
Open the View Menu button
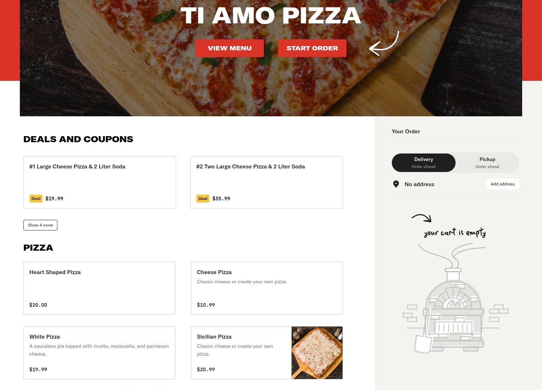[230, 48]
